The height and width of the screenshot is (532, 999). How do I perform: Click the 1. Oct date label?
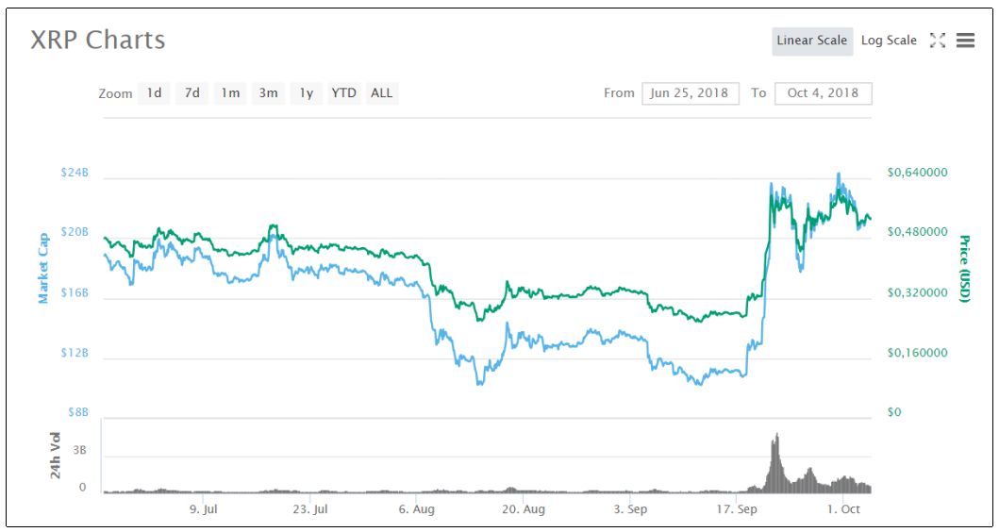[843, 509]
